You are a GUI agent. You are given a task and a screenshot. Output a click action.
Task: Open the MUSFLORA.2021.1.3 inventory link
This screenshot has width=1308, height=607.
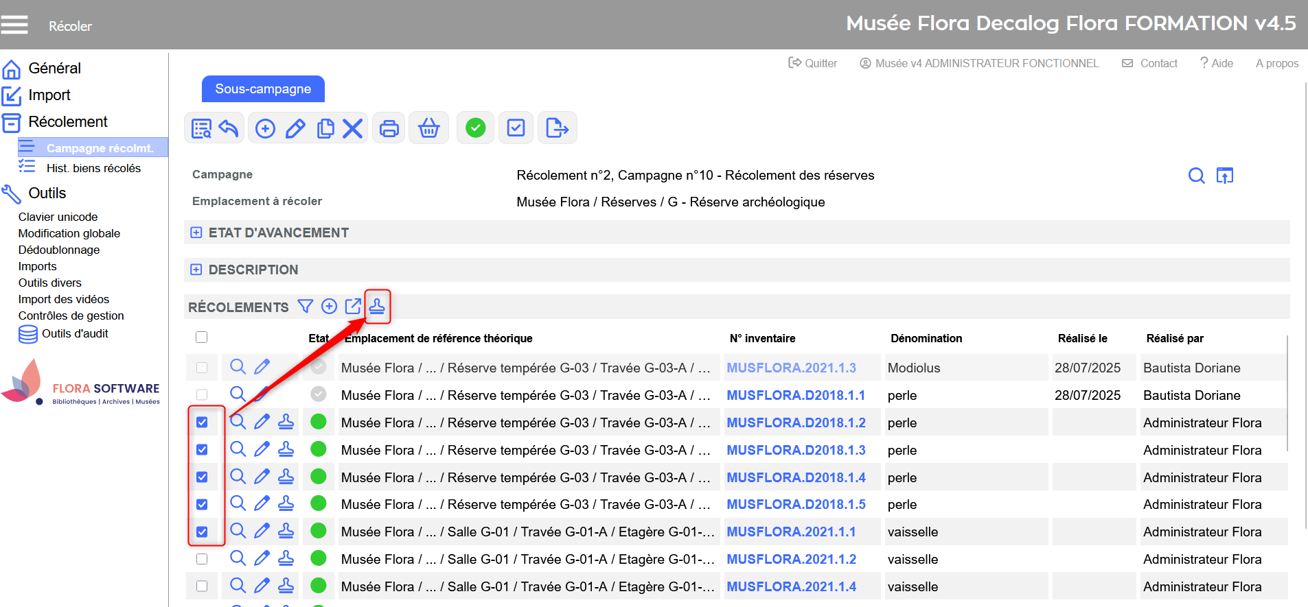[x=791, y=368]
